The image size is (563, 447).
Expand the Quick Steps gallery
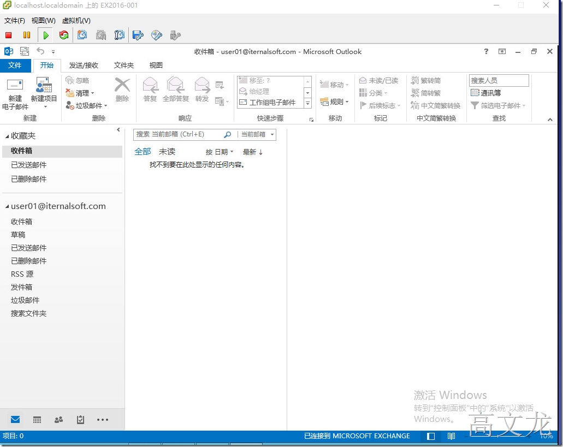[x=307, y=104]
